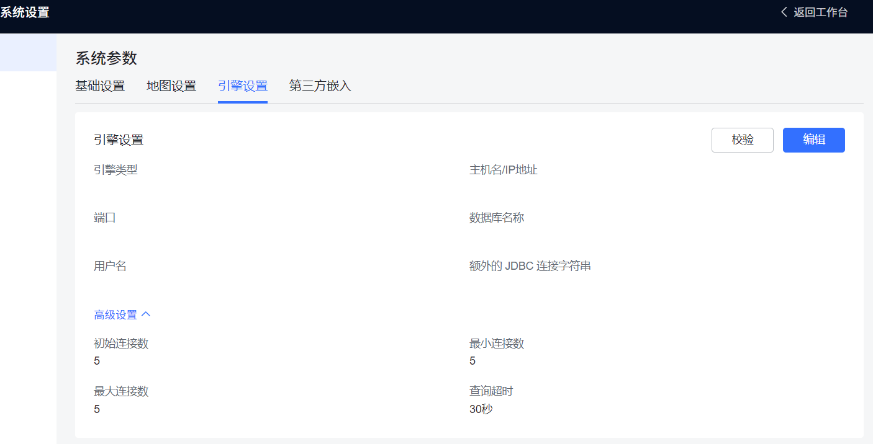873x444 pixels.
Task: Click the 引擎类型 label
Action: click(x=115, y=170)
